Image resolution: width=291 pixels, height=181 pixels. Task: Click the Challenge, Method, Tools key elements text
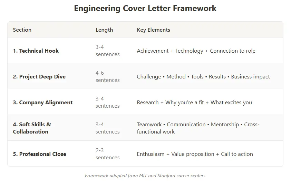tap(203, 77)
